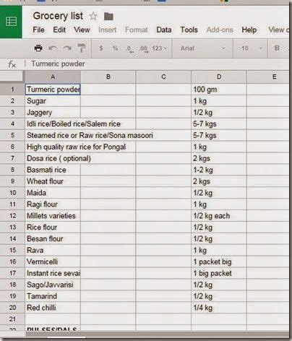This screenshot has width=292, height=341.
Task: Select the Instant rice sevai cell
Action: tap(53, 273)
